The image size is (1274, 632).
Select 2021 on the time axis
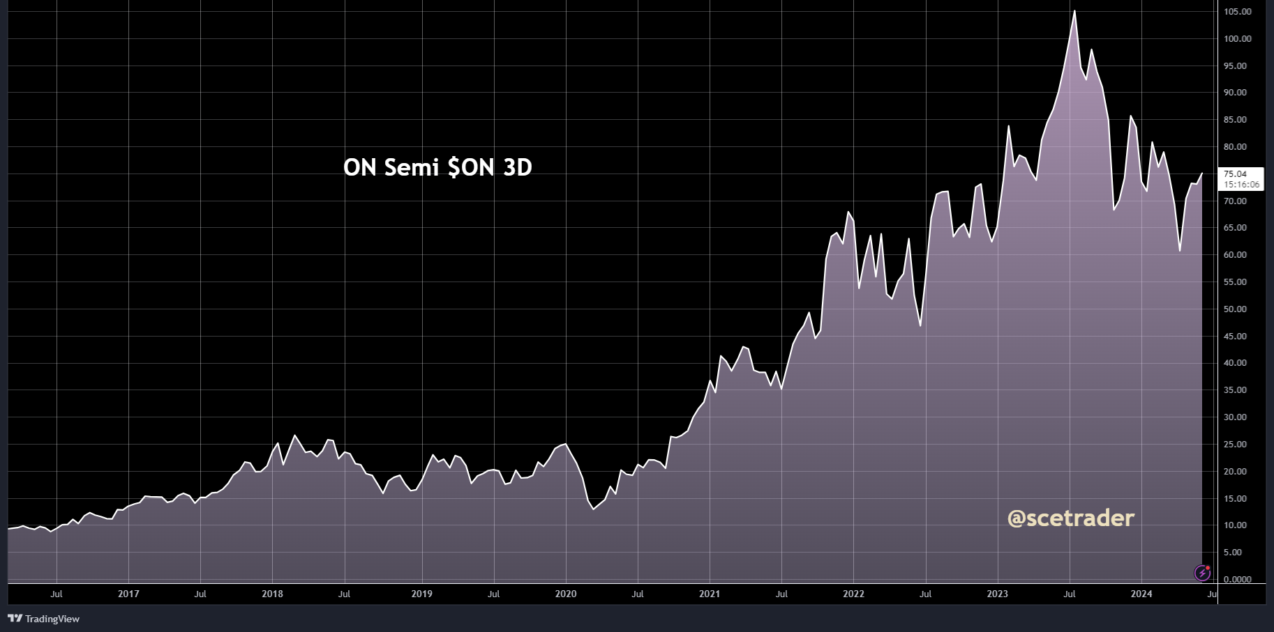pos(710,594)
